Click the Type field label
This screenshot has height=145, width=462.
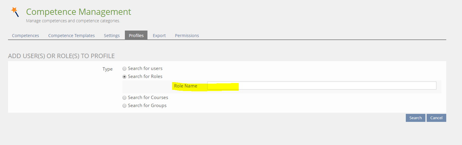[107, 69]
